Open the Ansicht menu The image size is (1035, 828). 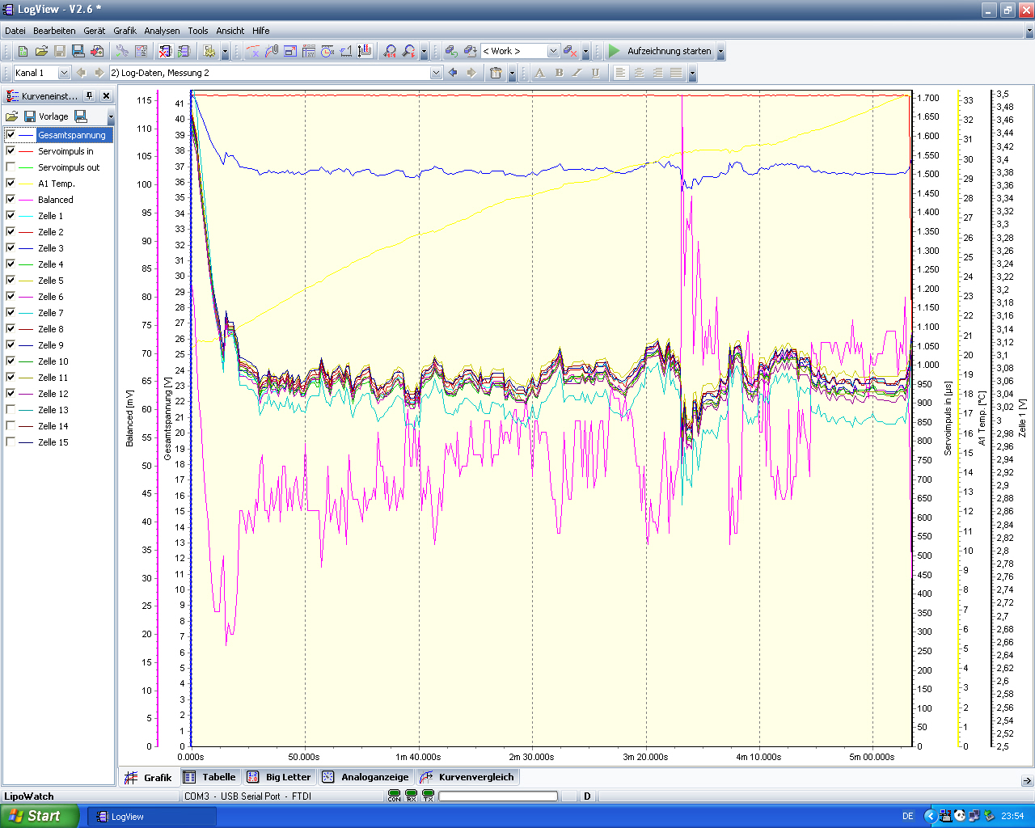(230, 31)
